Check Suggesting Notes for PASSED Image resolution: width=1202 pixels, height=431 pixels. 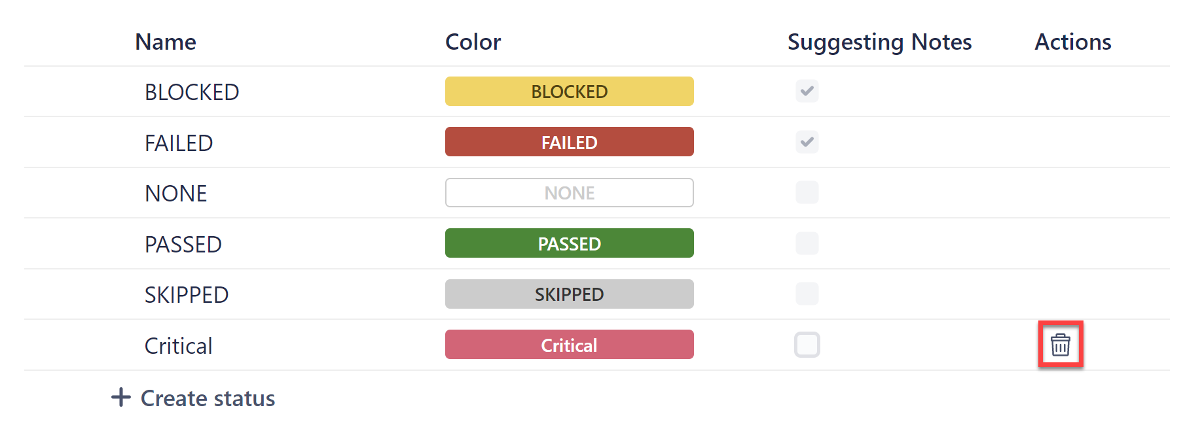pos(807,243)
